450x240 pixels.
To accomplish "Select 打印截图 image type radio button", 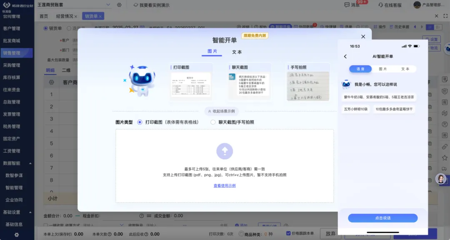I will point(140,122).
